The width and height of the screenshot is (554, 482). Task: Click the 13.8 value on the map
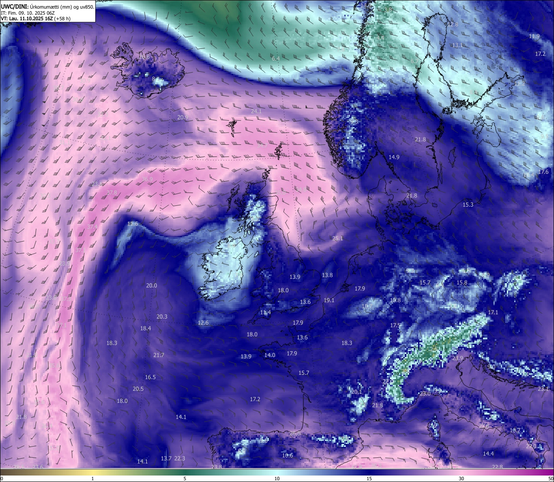click(327, 275)
